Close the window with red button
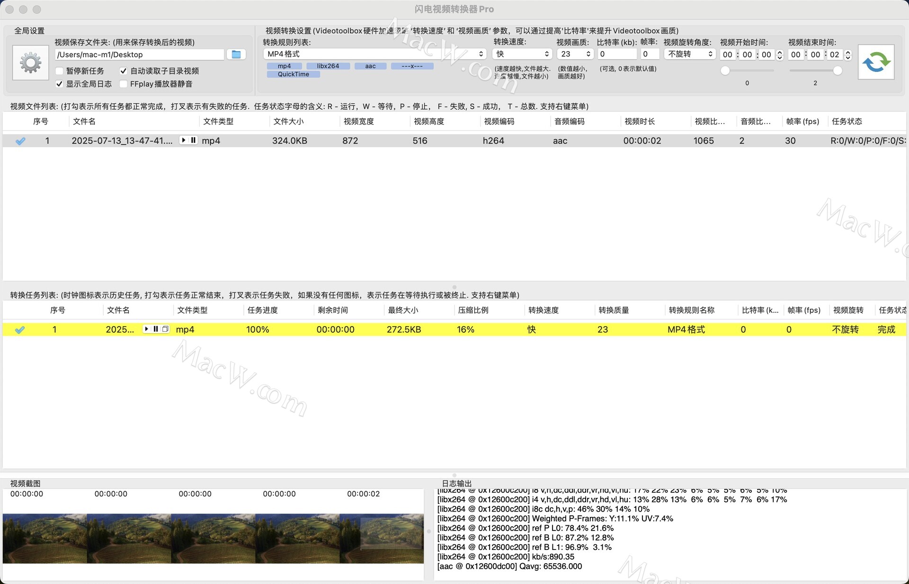The image size is (909, 584). (x=9, y=9)
